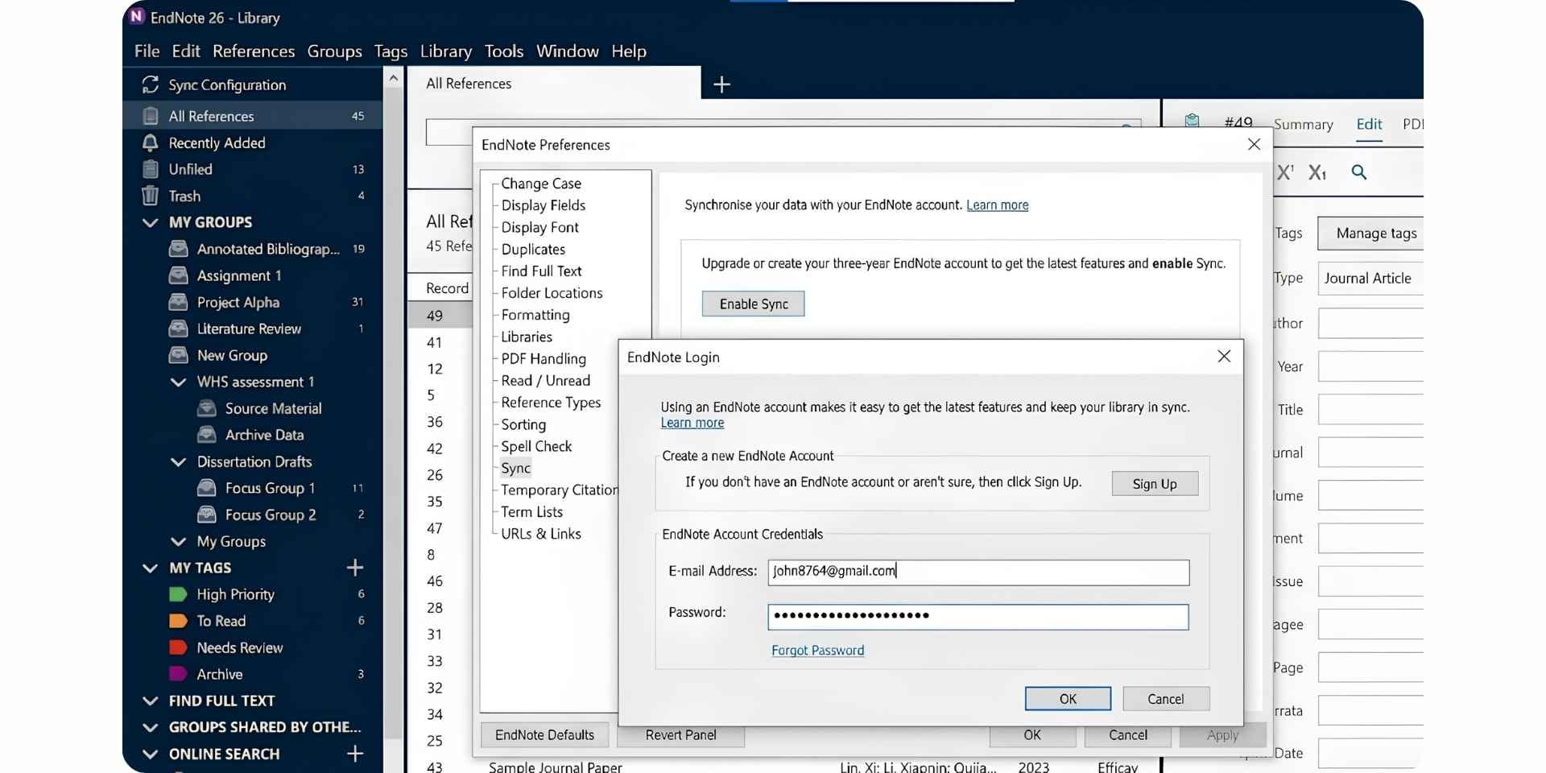Open Learn more link in Login dialog

[692, 423]
